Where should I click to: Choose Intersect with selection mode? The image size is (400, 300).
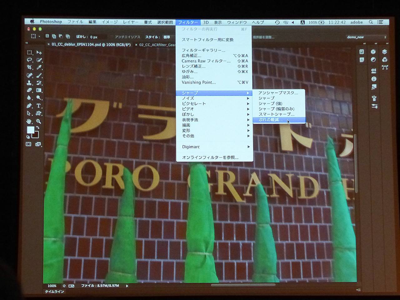coord(68,36)
